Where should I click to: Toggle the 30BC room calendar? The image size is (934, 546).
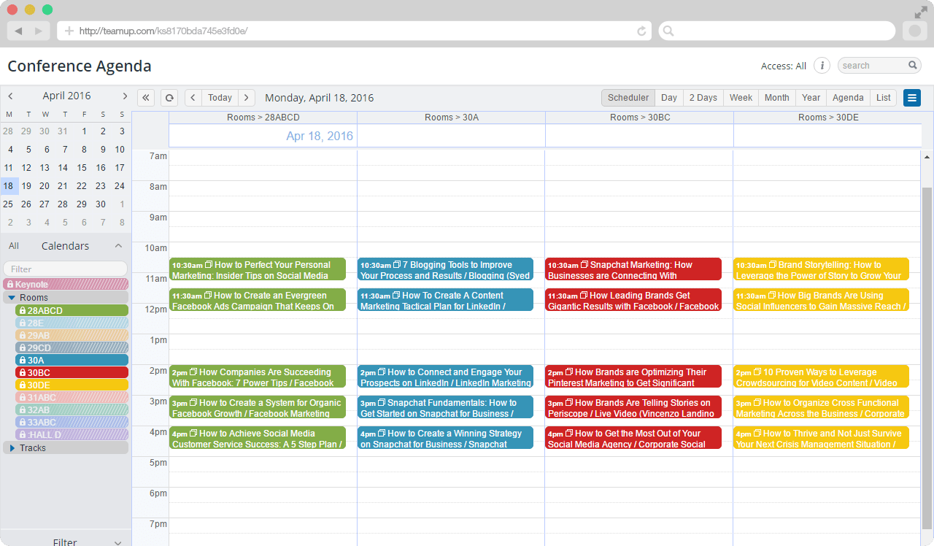72,372
